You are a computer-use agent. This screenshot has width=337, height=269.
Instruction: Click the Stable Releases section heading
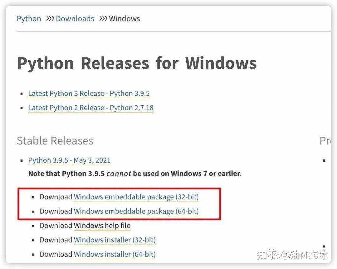pos(55,141)
